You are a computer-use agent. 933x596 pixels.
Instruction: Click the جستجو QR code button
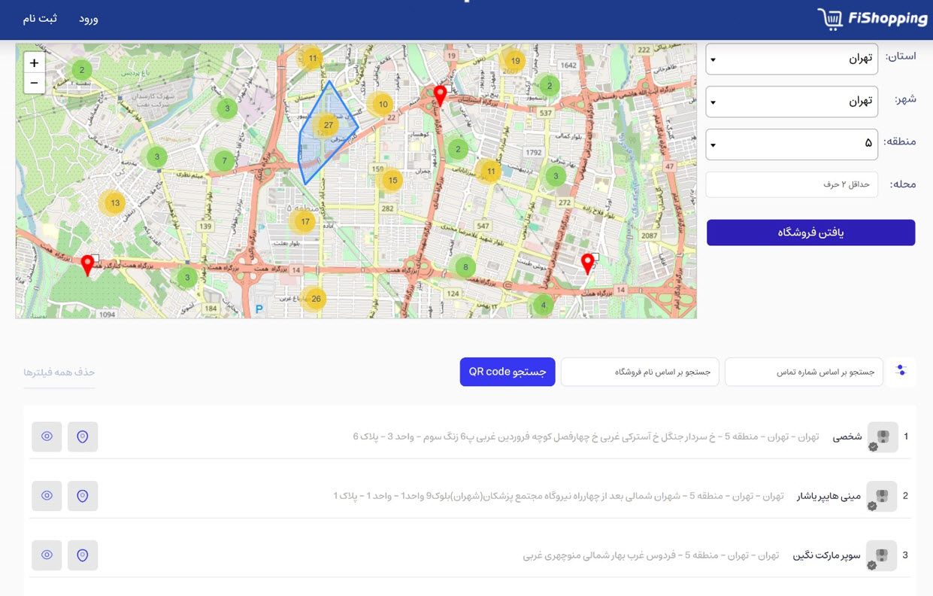[507, 372]
